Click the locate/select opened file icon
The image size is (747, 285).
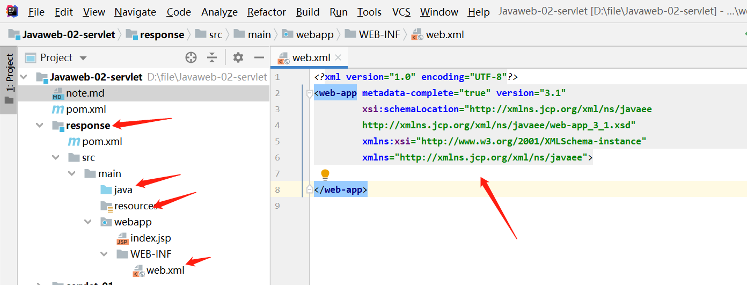tap(191, 57)
